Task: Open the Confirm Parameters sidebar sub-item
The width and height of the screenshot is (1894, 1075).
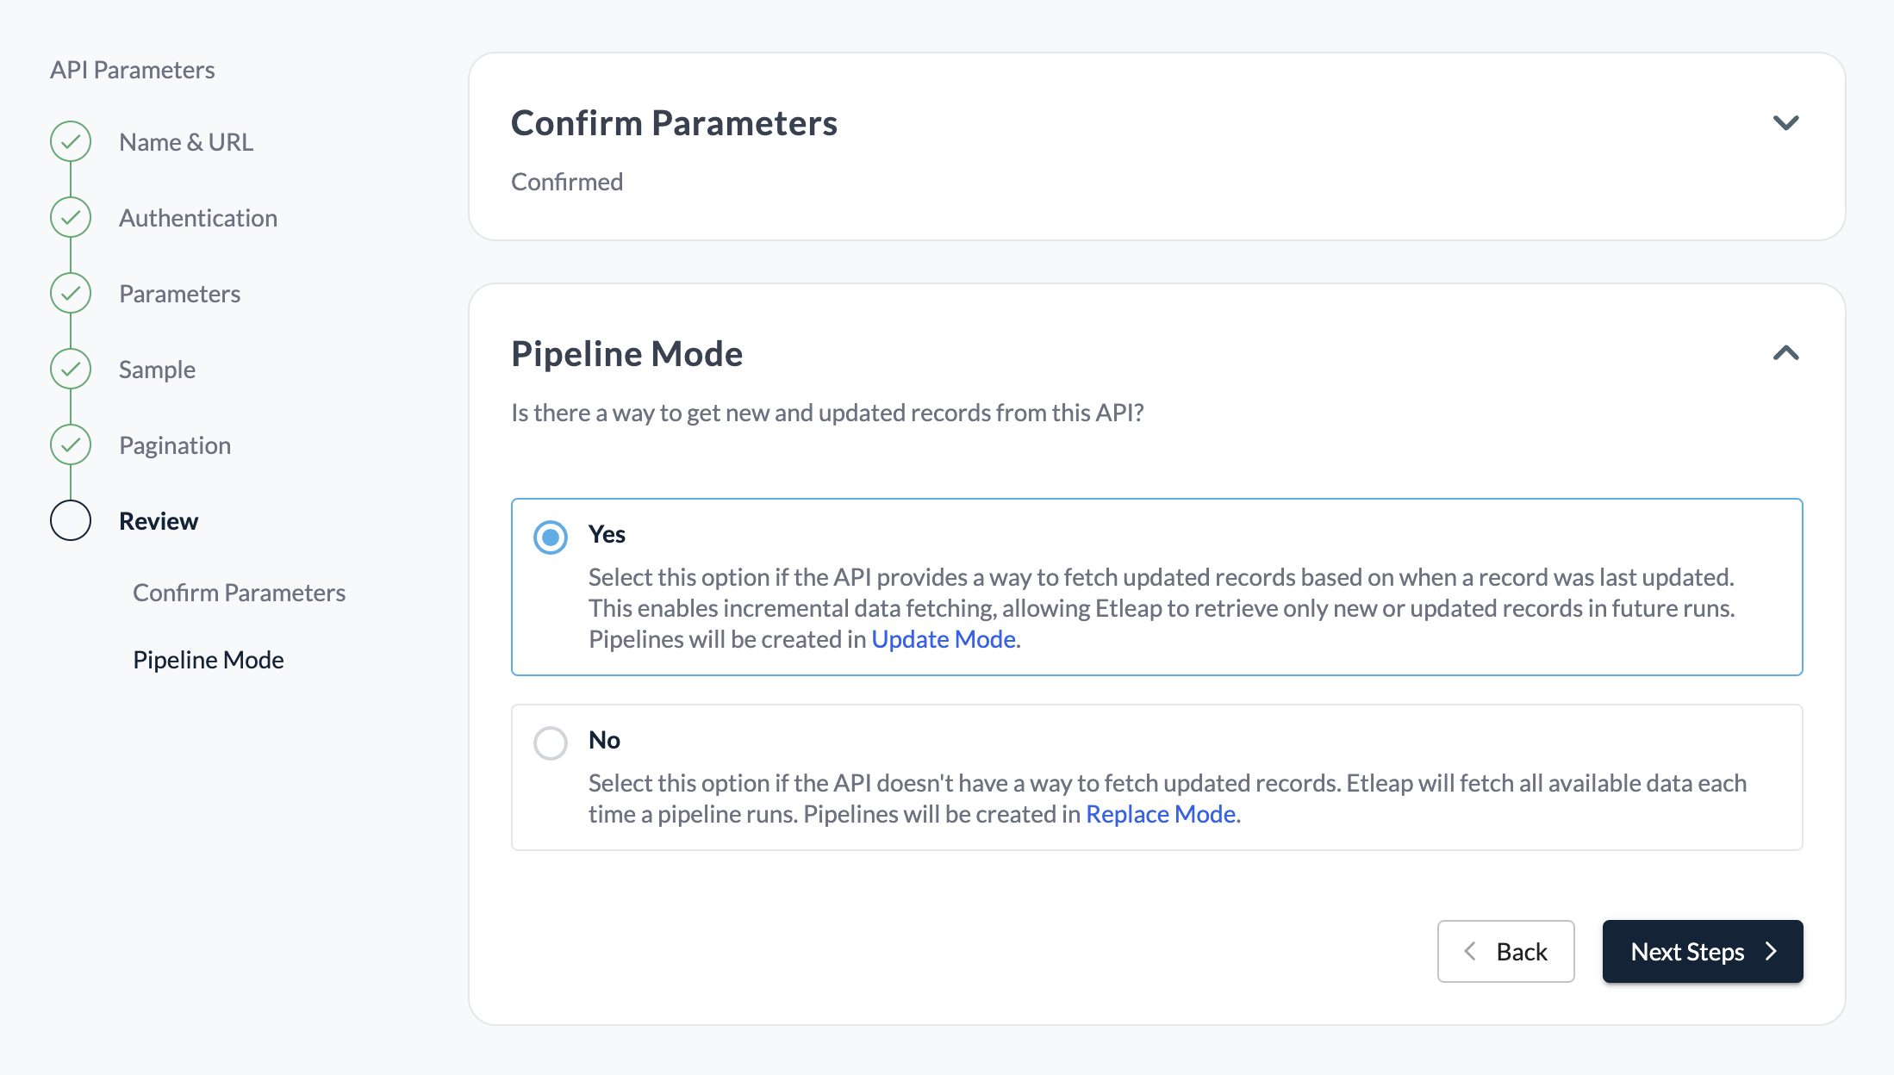Action: (x=239, y=593)
